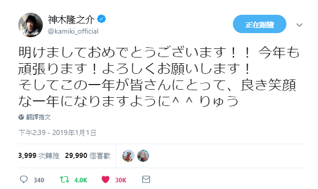318x189 pixels.
Task: Click the 340 reply count
Action: pos(39,180)
